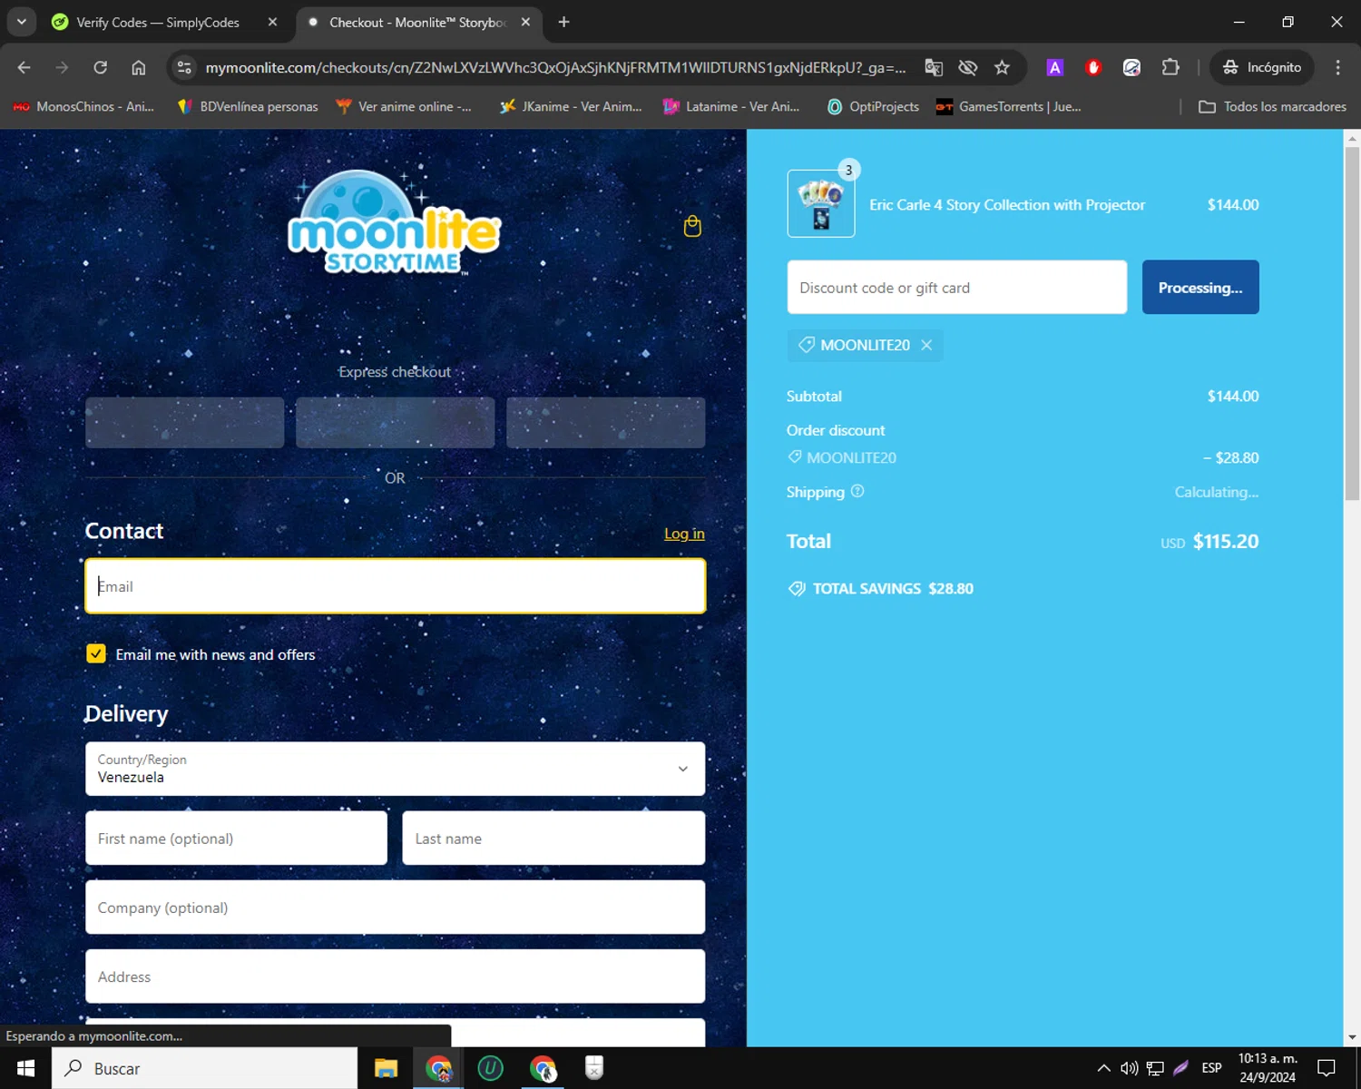Open the OptiProjects bookmark
Image resolution: width=1361 pixels, height=1089 pixels.
click(873, 106)
